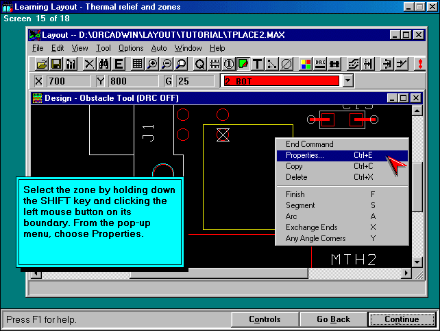The image size is (440, 331).
Task: Click the Controls button
Action: [x=265, y=319]
